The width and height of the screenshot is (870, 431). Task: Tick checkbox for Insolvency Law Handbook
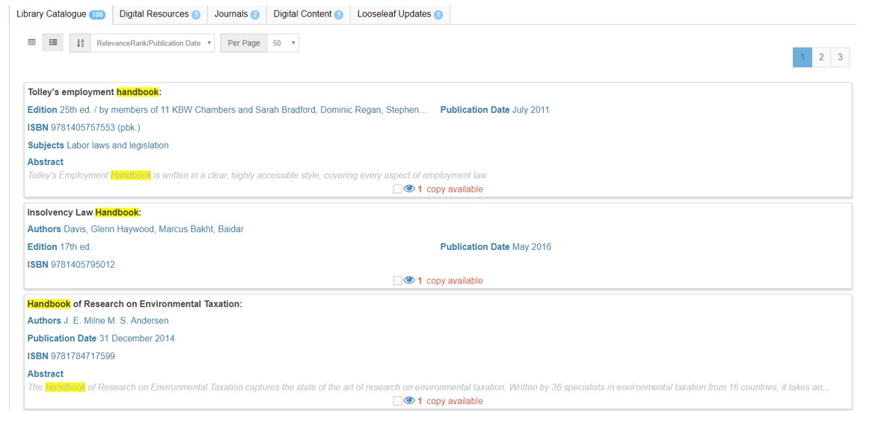397,281
